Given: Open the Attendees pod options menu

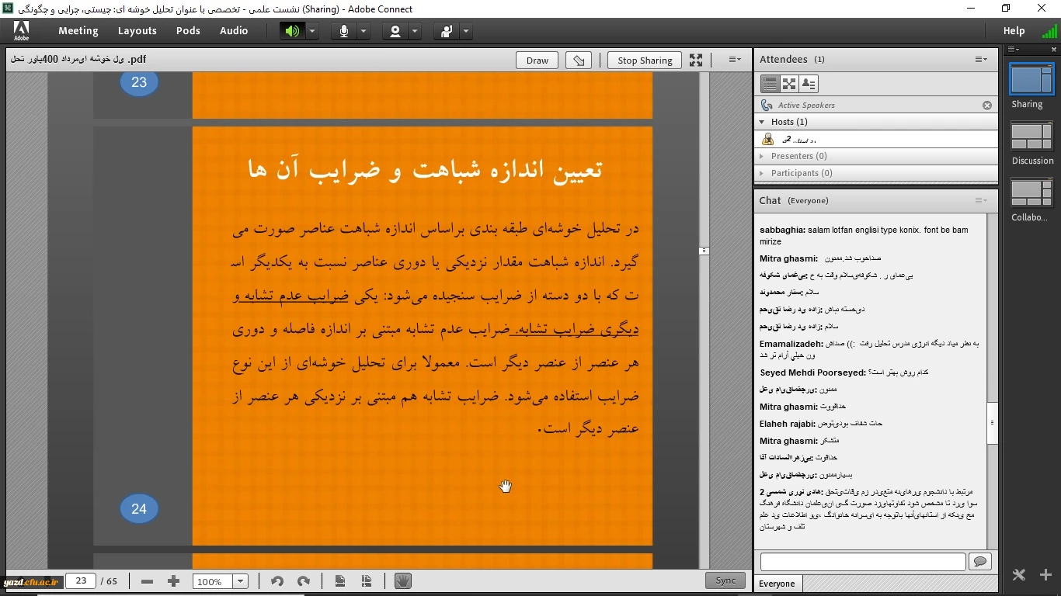Looking at the screenshot, I should (x=981, y=60).
